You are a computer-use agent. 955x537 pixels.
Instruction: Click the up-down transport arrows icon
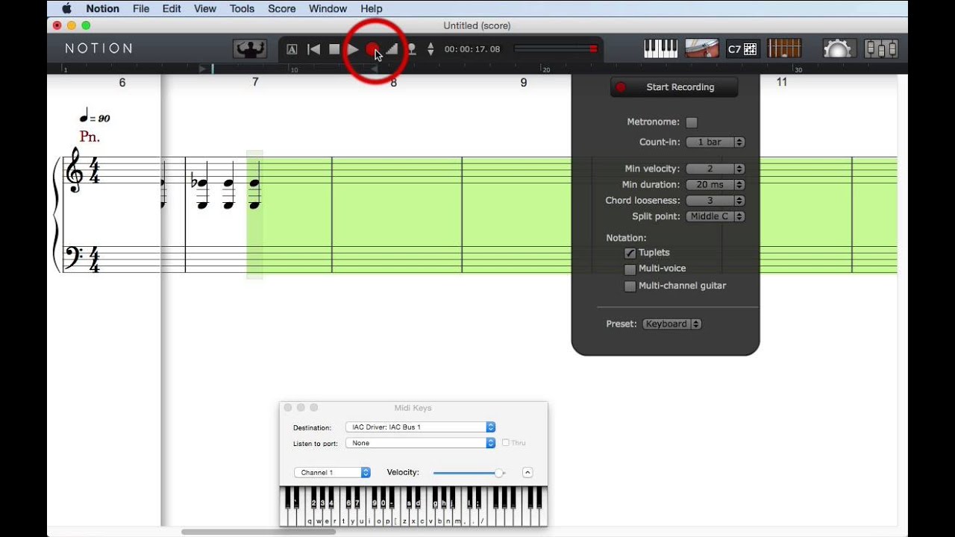pos(430,49)
